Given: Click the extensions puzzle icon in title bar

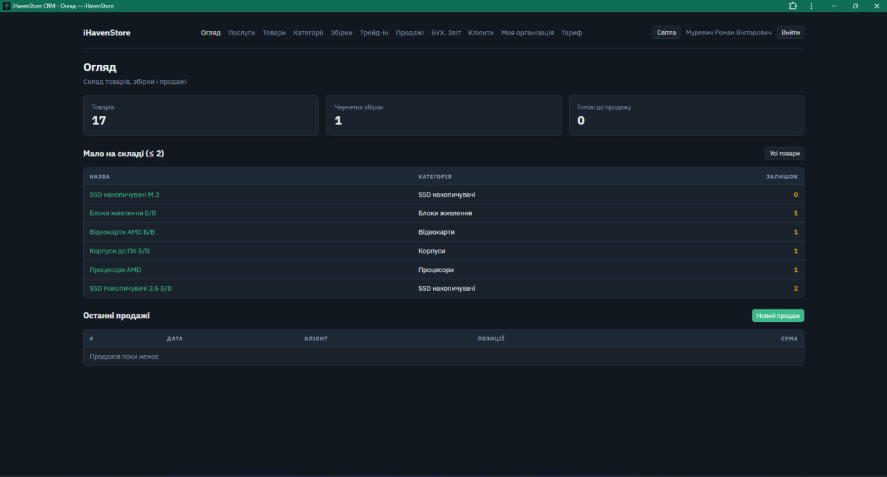Looking at the screenshot, I should click(x=793, y=6).
